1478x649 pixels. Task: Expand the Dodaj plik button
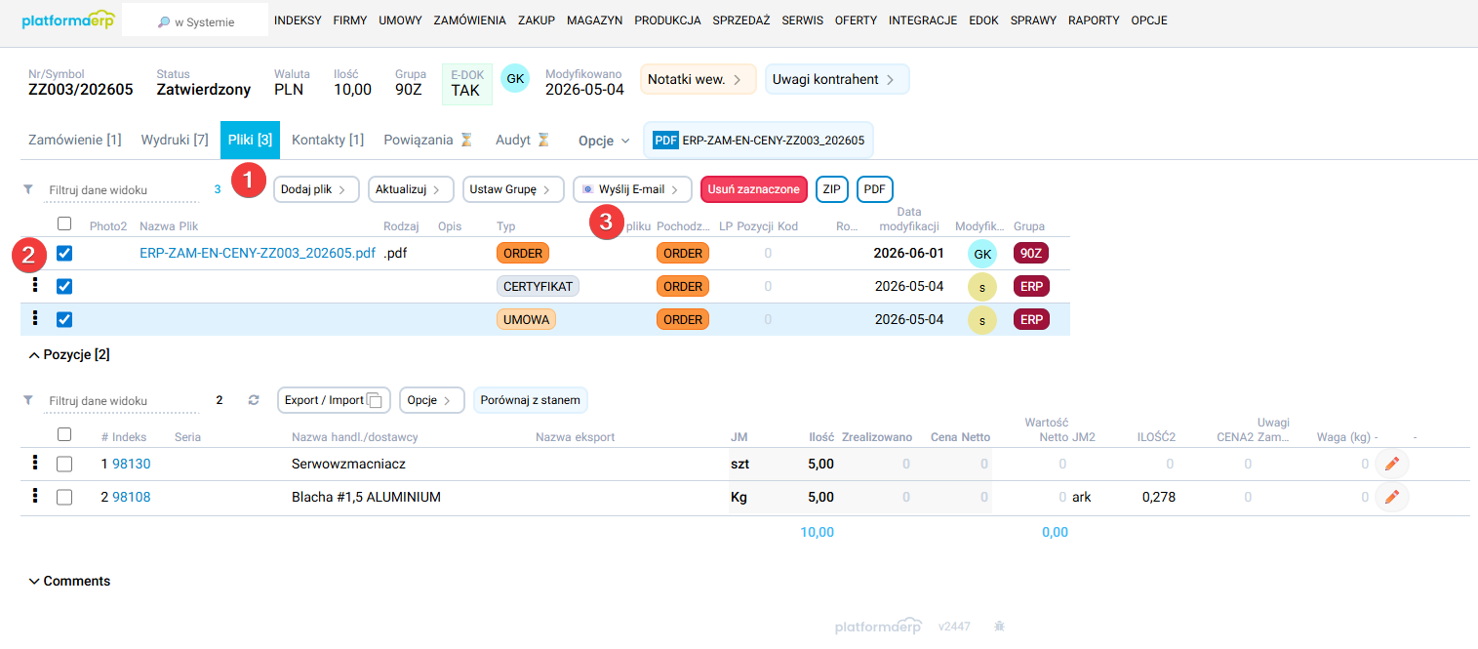click(316, 189)
